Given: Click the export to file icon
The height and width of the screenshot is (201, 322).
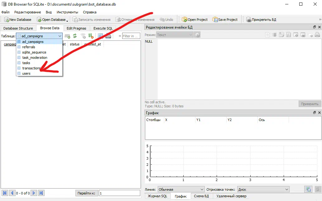Looking at the screenshot, I should [x=289, y=35].
